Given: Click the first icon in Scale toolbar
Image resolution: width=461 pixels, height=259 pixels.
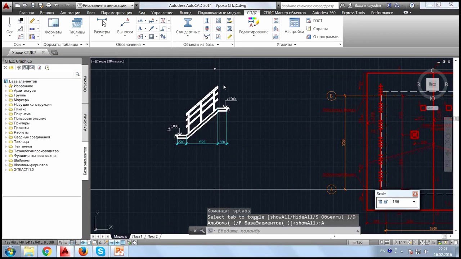Looking at the screenshot, I should pyautogui.click(x=380, y=202).
